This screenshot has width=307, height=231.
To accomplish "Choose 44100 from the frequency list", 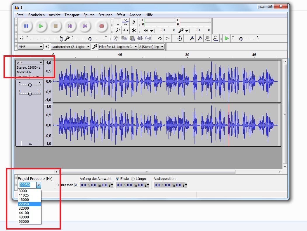I will [x=24, y=213].
